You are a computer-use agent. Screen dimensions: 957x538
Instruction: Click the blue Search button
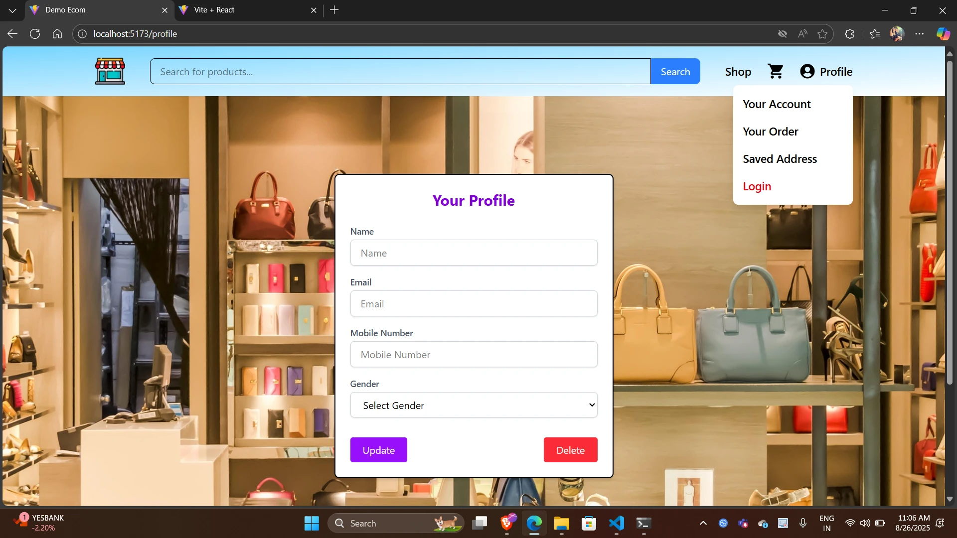coord(675,72)
